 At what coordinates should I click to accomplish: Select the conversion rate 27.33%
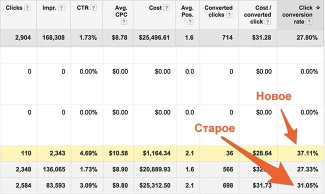(307, 169)
